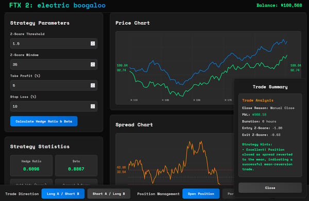Adjust the Z-Score Threshold stepper arrows
The width and height of the screenshot is (309, 201).
[93, 44]
